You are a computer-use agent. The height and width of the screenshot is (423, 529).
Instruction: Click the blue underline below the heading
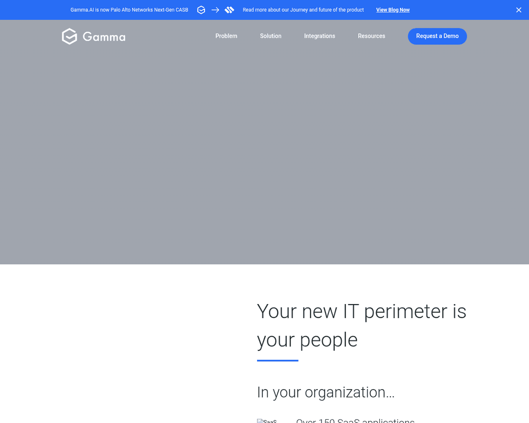pyautogui.click(x=278, y=360)
